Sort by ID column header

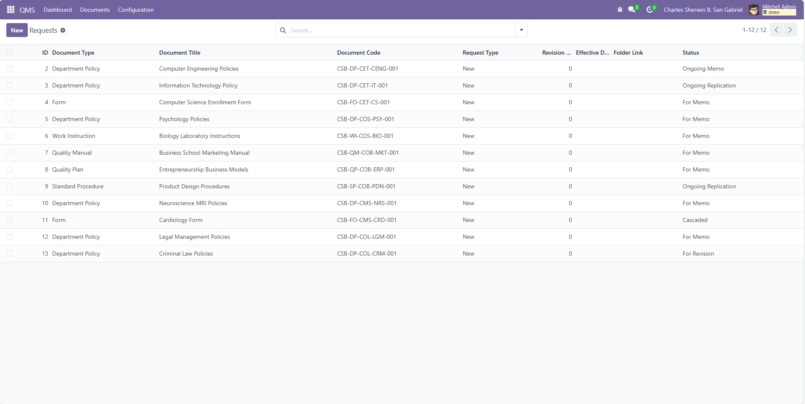pyautogui.click(x=45, y=53)
